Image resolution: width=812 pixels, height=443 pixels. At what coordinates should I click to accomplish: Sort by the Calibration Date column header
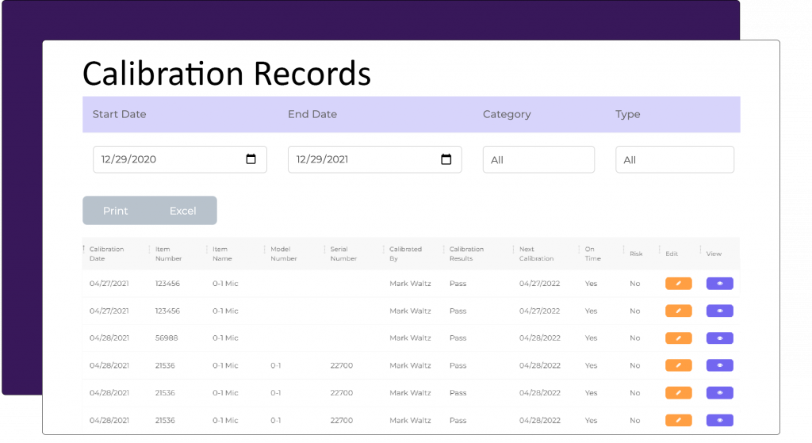(107, 254)
